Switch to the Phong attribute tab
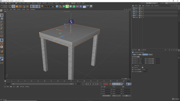Viewport: 180px width, 101px height. pyautogui.click(x=150, y=55)
